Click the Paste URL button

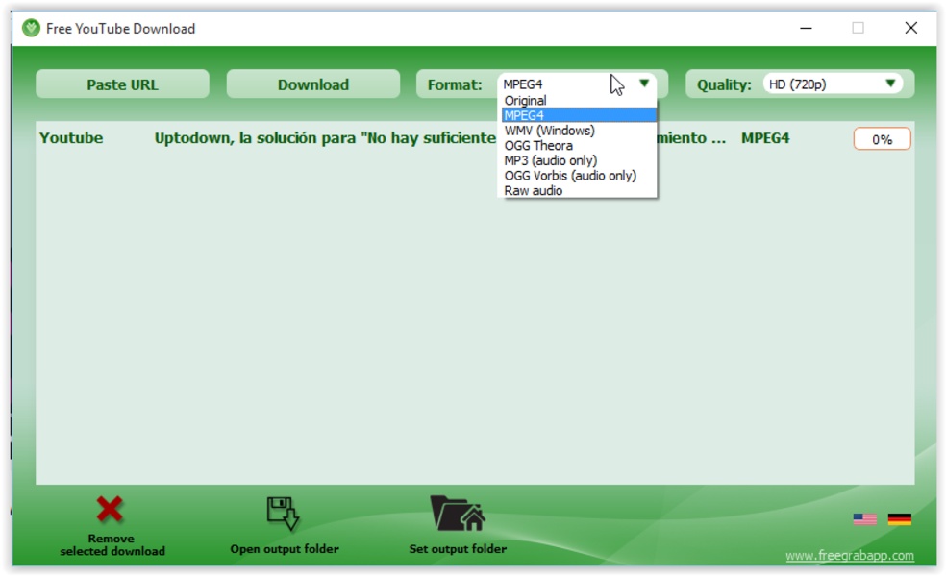click(122, 84)
